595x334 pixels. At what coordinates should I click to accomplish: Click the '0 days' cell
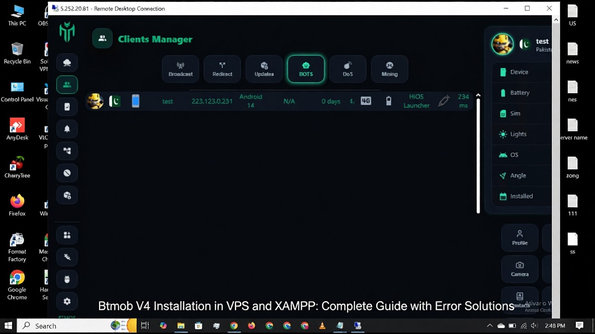(331, 101)
